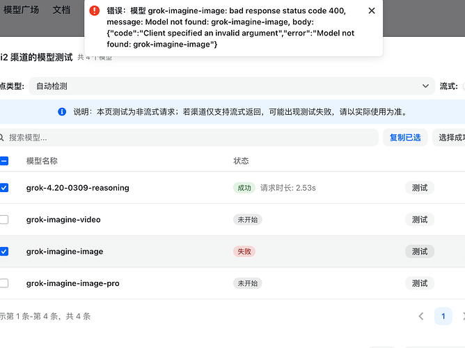Click 未开始 badge for grok-imagine-video
The width and height of the screenshot is (465, 348).
point(248,220)
